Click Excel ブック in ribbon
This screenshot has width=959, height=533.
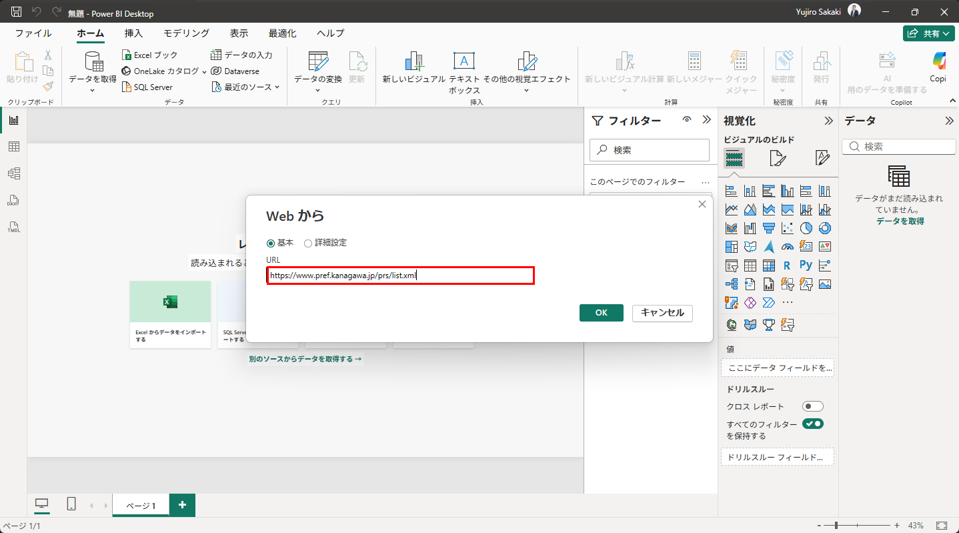(149, 55)
